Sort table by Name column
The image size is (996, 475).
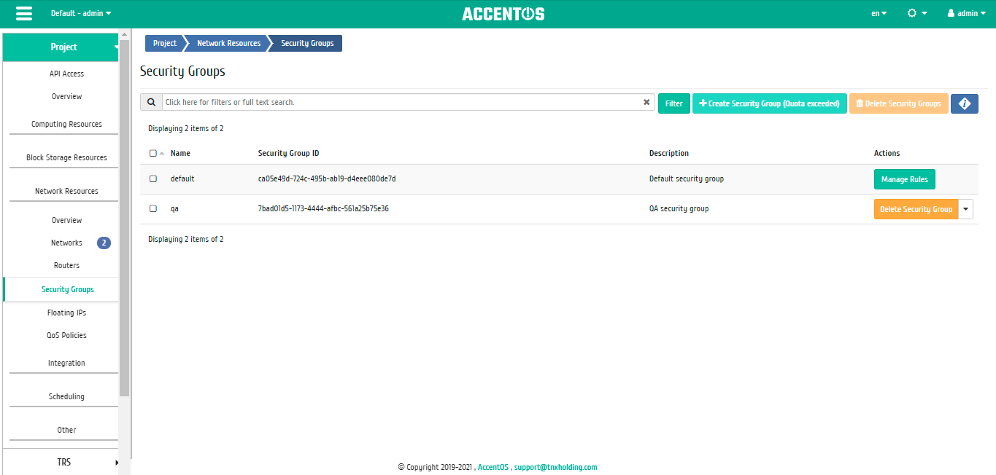click(180, 154)
